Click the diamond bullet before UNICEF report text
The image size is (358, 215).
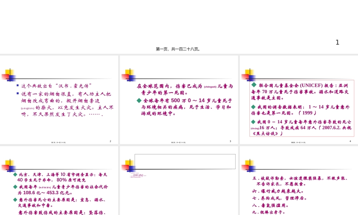coord(253,85)
